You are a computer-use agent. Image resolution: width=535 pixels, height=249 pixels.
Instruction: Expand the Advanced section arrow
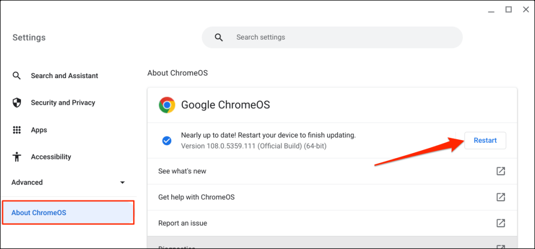(122, 183)
